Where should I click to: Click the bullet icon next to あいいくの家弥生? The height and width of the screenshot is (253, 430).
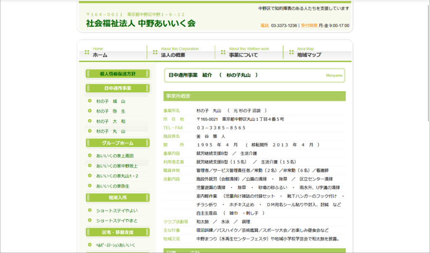coord(89,186)
